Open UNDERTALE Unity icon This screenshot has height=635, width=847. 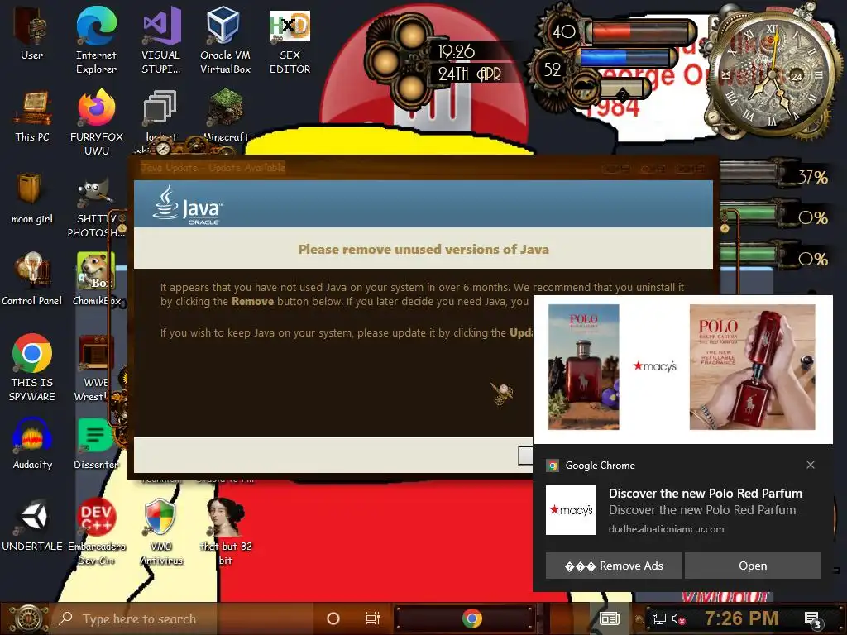coord(32,525)
